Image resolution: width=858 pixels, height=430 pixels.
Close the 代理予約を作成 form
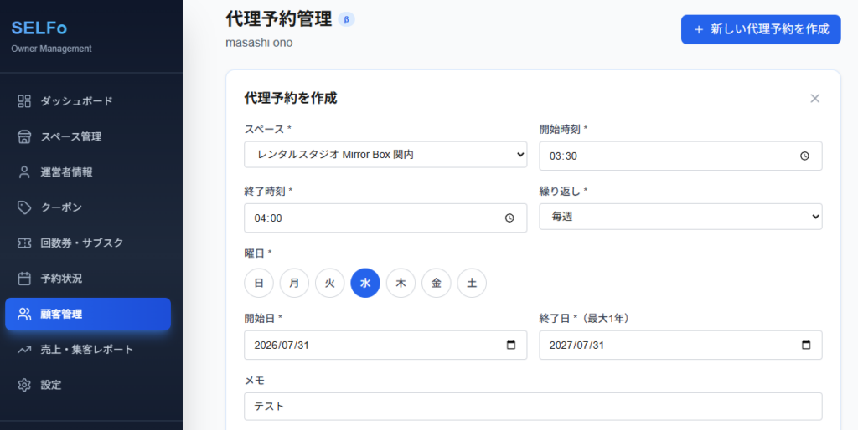tap(814, 99)
